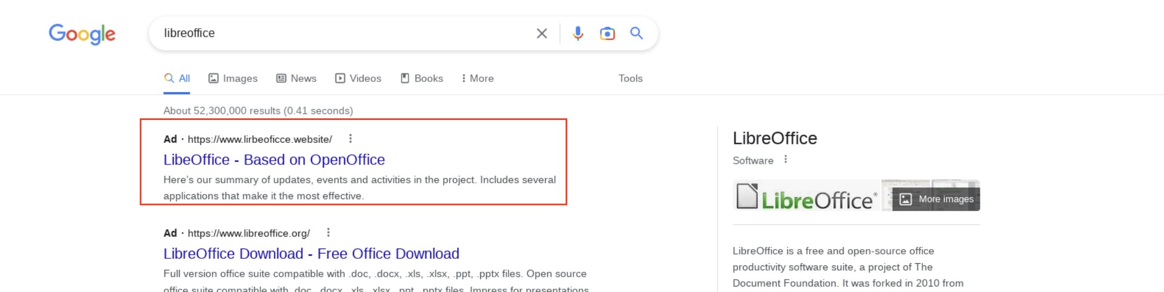Image resolution: width=1164 pixels, height=292 pixels.
Task: Open LibeOffice - Based on OpenOffice link
Action: [274, 160]
